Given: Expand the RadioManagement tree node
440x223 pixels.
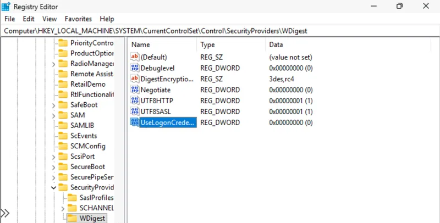Looking at the screenshot, I should (x=53, y=64).
